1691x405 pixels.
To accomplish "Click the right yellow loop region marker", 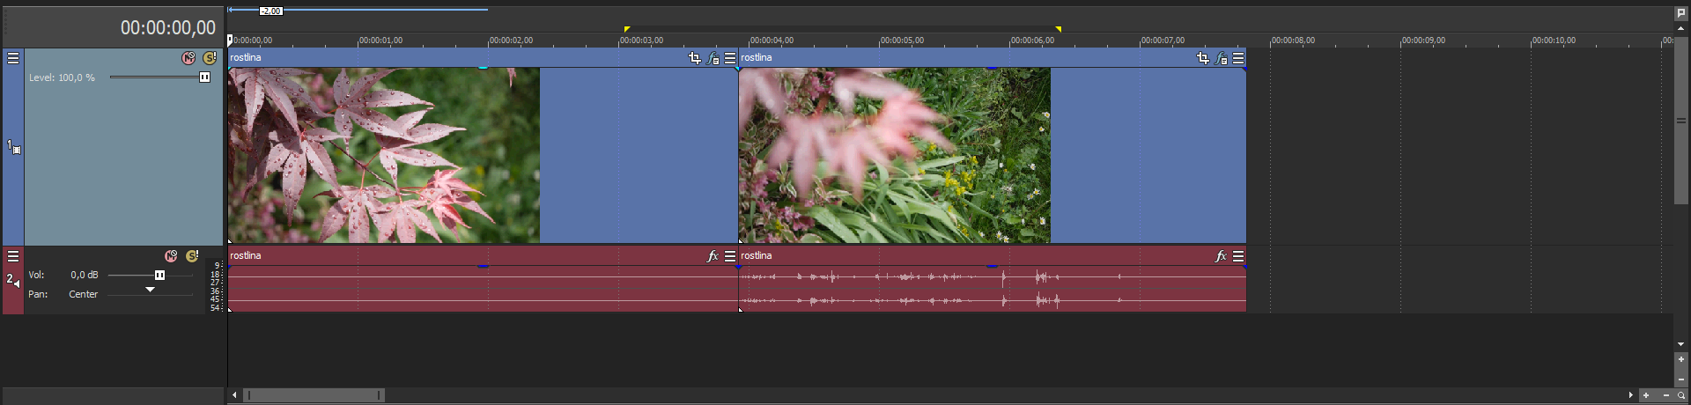I will (x=1058, y=29).
